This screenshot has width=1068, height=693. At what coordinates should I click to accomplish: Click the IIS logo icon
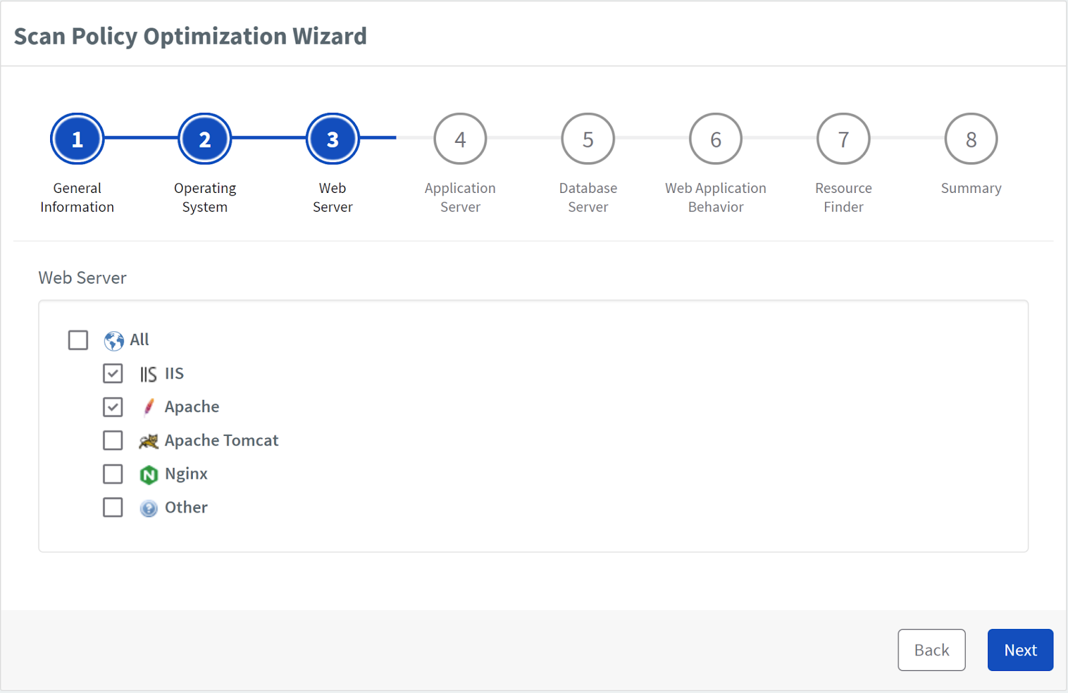click(148, 374)
